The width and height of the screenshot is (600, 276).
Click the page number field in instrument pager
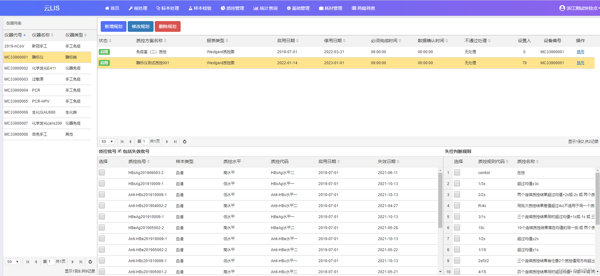[x=51, y=262]
